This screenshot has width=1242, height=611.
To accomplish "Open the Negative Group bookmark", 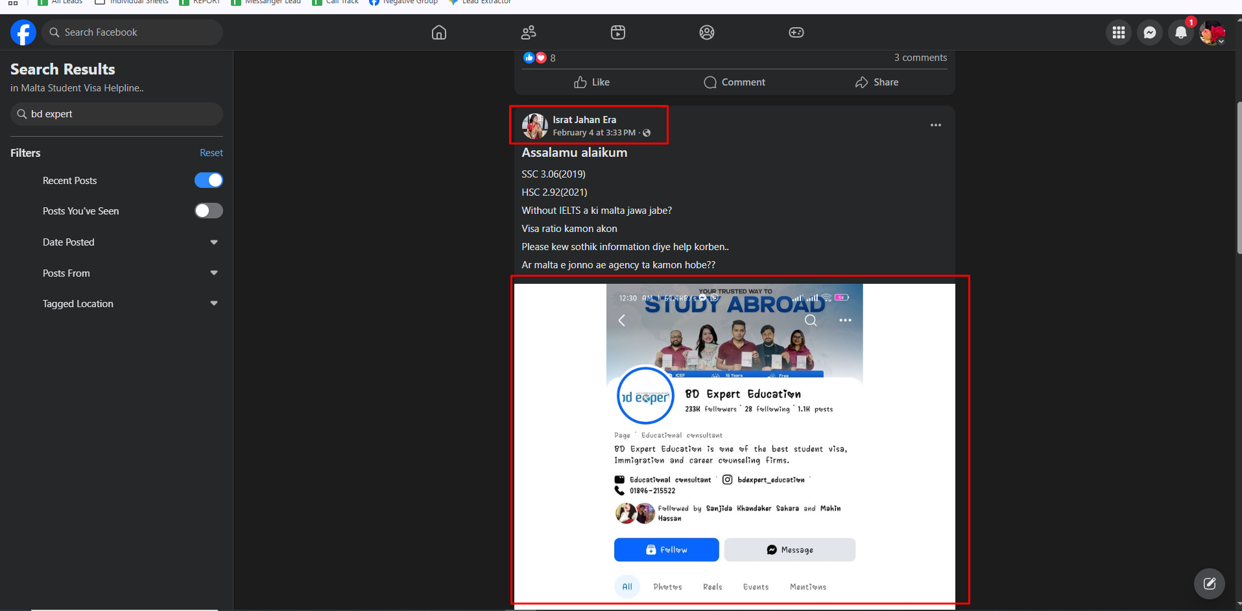I will point(403,3).
